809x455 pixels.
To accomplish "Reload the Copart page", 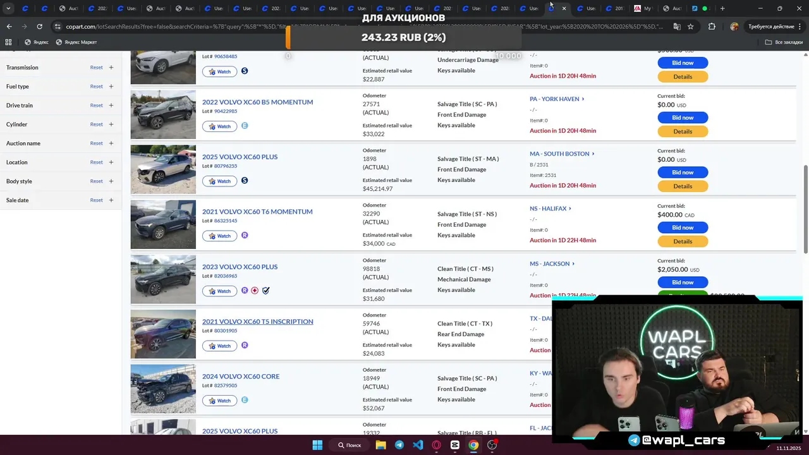I will tap(39, 27).
